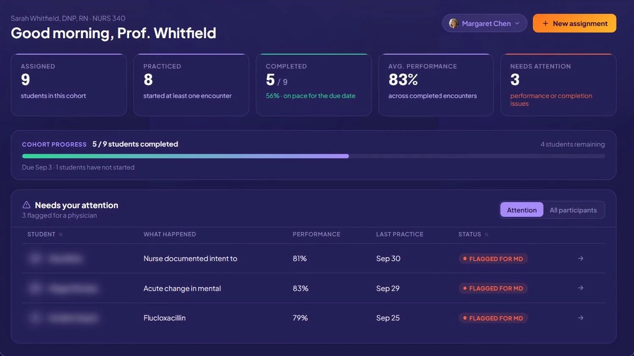Image resolution: width=634 pixels, height=356 pixels.
Task: Click the 'Last Practice' column header
Action: (400, 234)
